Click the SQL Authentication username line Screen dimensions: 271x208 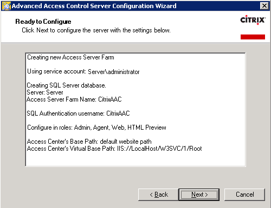point(78,113)
